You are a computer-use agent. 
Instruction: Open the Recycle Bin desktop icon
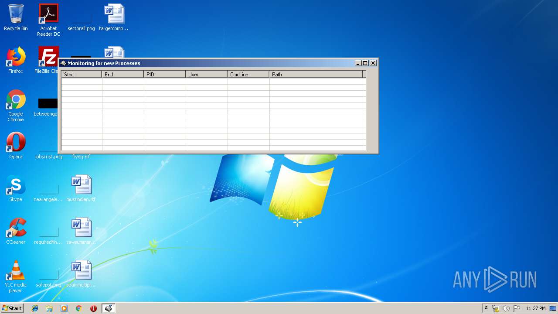tap(16, 17)
